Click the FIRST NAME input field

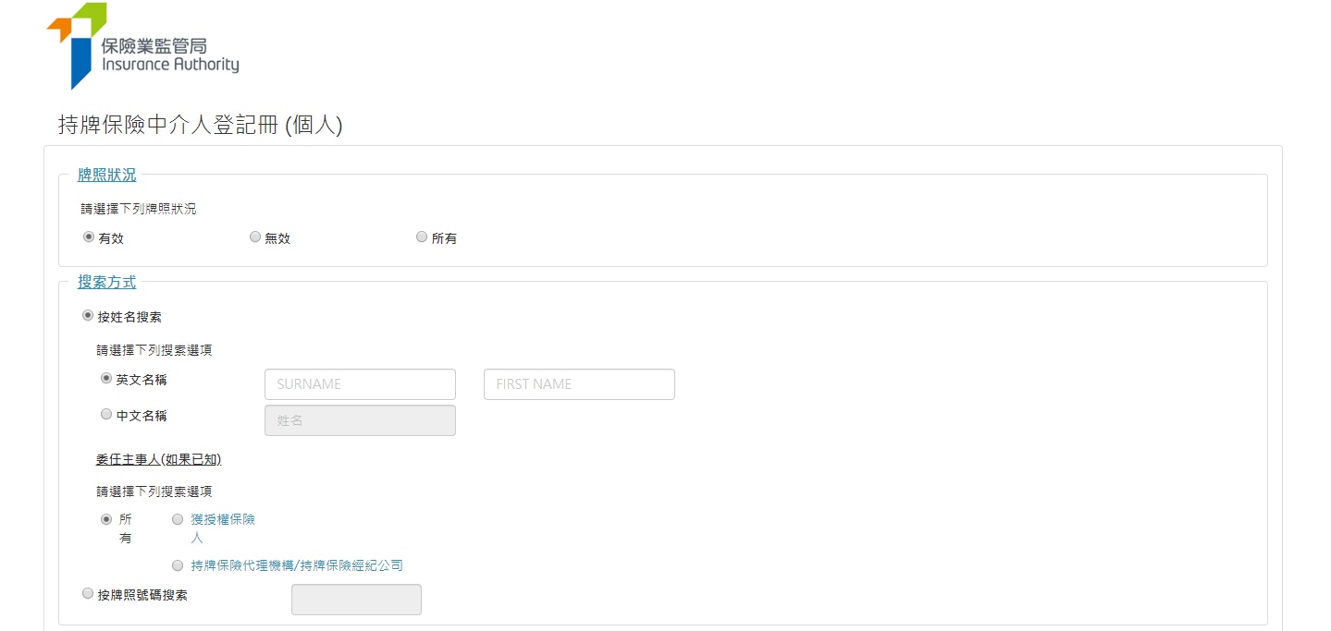click(579, 383)
